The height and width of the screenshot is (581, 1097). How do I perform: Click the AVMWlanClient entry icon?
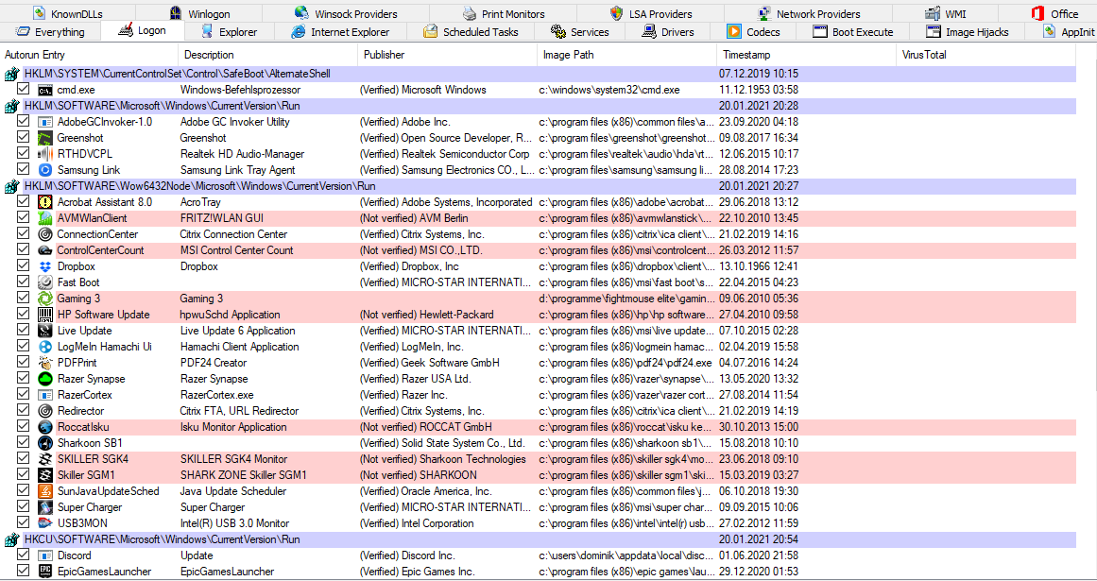[x=44, y=218]
